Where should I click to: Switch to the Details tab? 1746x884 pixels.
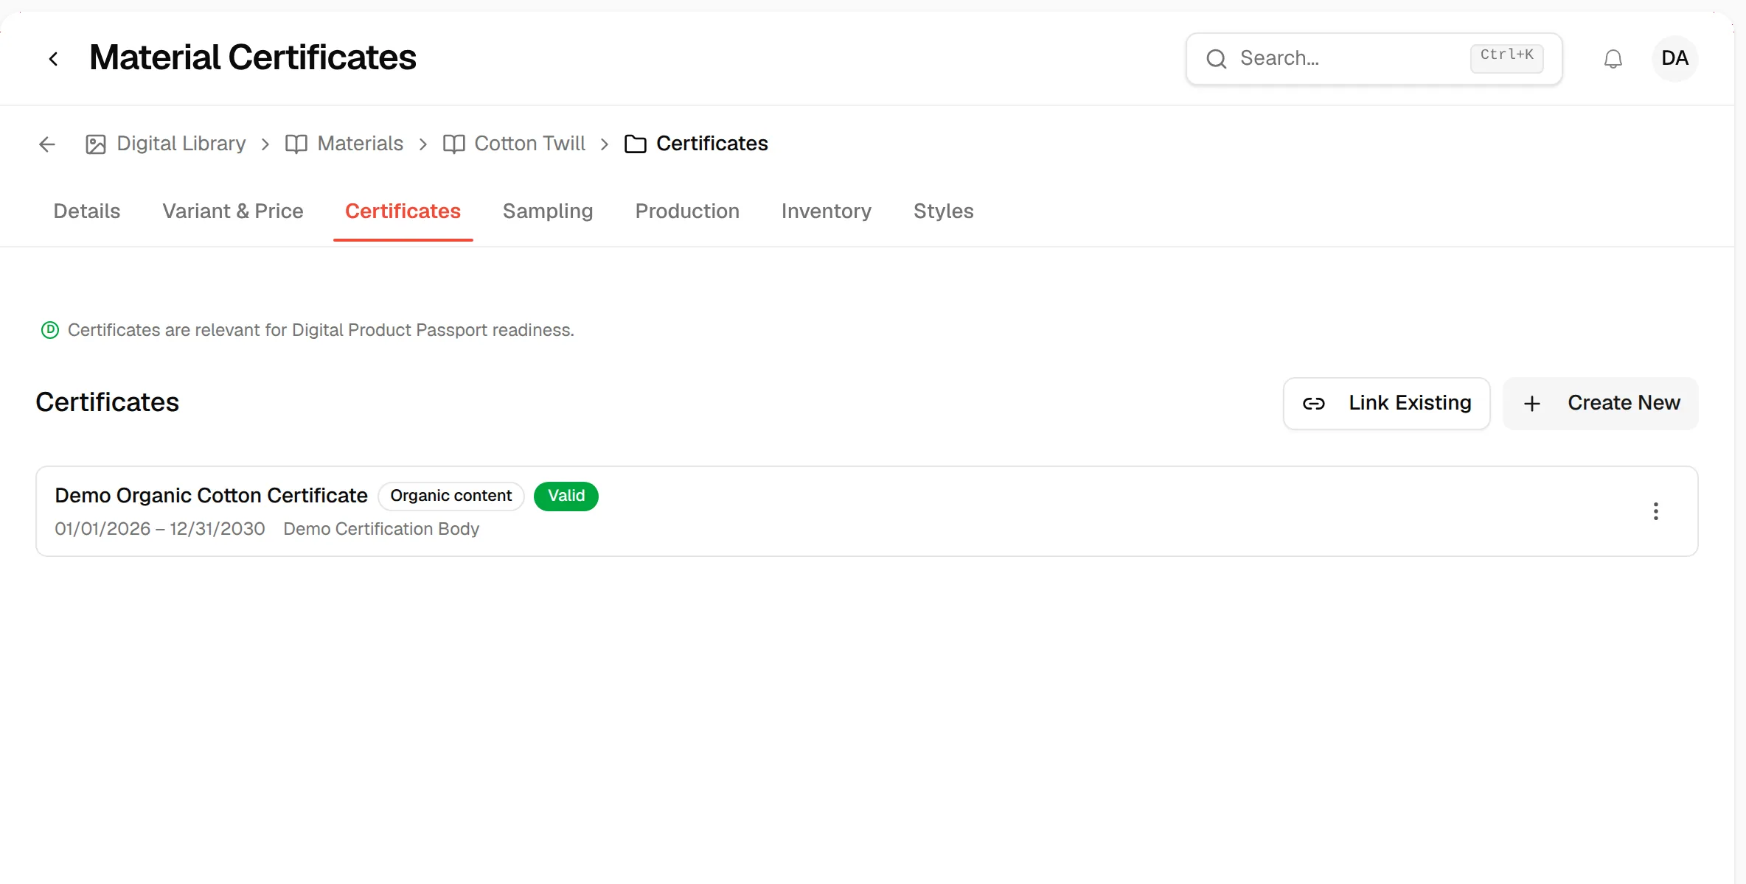(x=87, y=211)
